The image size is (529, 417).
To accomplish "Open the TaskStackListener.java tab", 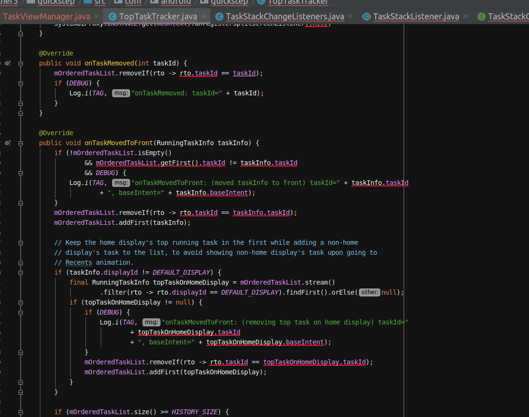I will pyautogui.click(x=416, y=17).
